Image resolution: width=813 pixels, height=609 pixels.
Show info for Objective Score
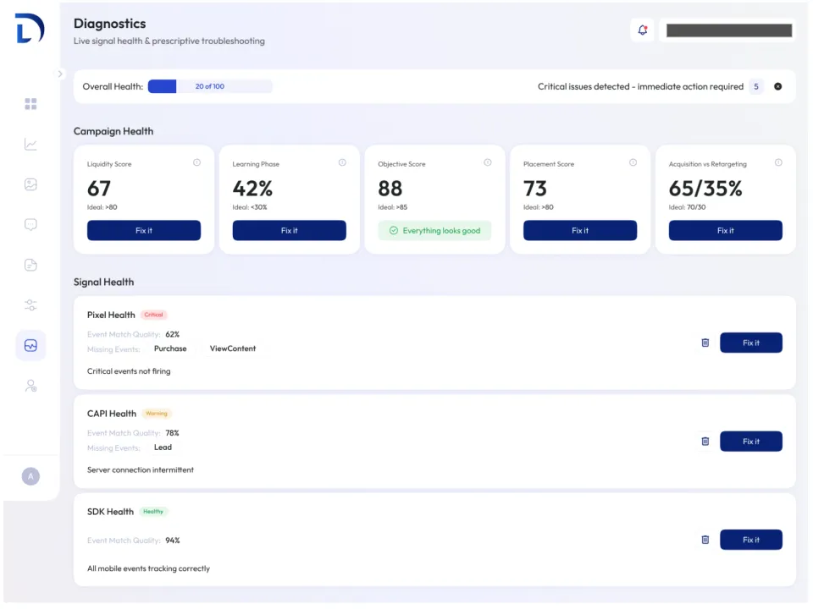(488, 162)
